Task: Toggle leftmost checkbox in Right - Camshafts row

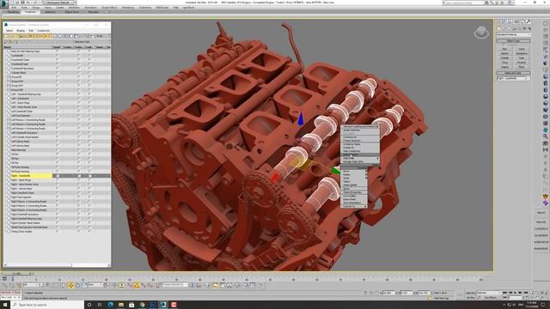Action: coord(58,175)
